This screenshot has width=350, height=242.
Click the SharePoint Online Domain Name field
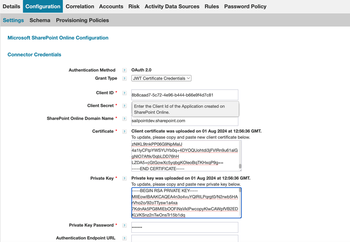click(184, 121)
